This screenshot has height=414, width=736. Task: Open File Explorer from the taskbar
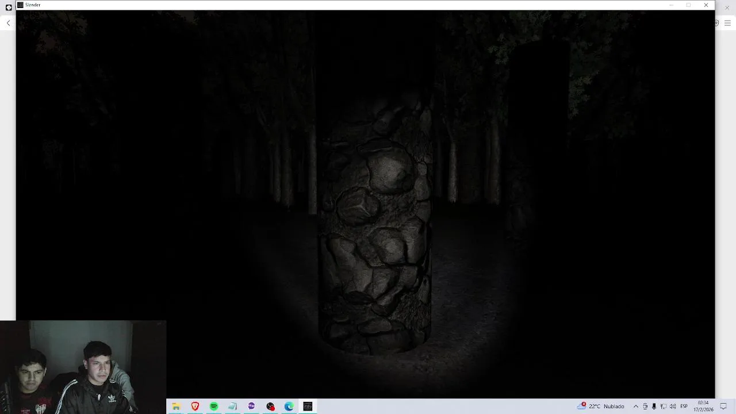click(x=176, y=407)
